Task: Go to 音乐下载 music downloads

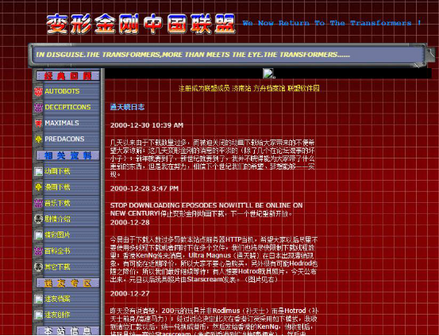Action: [x=57, y=203]
